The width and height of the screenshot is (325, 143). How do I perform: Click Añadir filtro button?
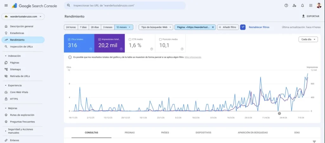pyautogui.click(x=228, y=27)
